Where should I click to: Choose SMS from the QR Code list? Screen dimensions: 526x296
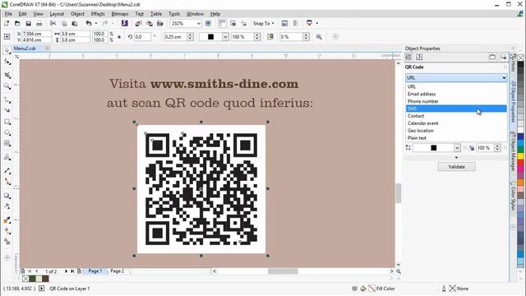pyautogui.click(x=456, y=109)
